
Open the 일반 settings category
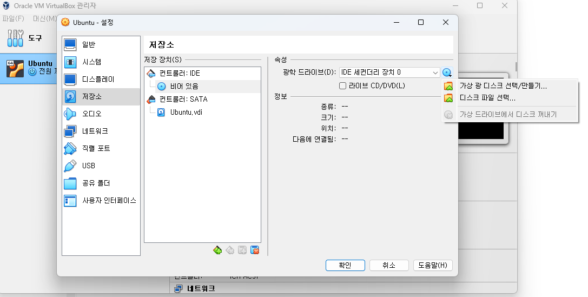[101, 44]
